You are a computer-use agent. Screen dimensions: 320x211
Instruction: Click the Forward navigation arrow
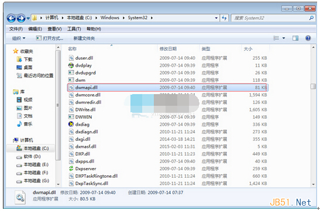pos(21,18)
